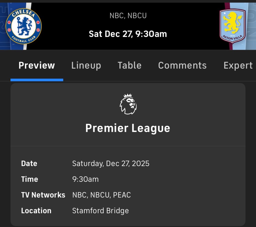This screenshot has height=227, width=256.
Task: Select the Preview tab
Action: coord(37,65)
